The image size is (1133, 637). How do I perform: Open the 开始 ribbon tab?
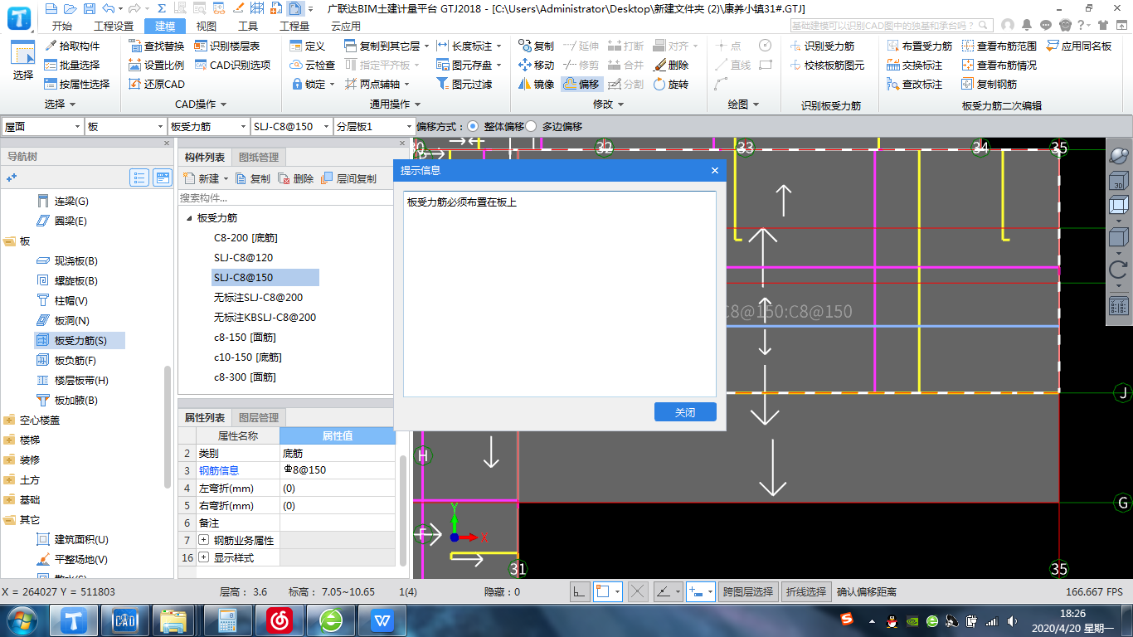pos(61,26)
